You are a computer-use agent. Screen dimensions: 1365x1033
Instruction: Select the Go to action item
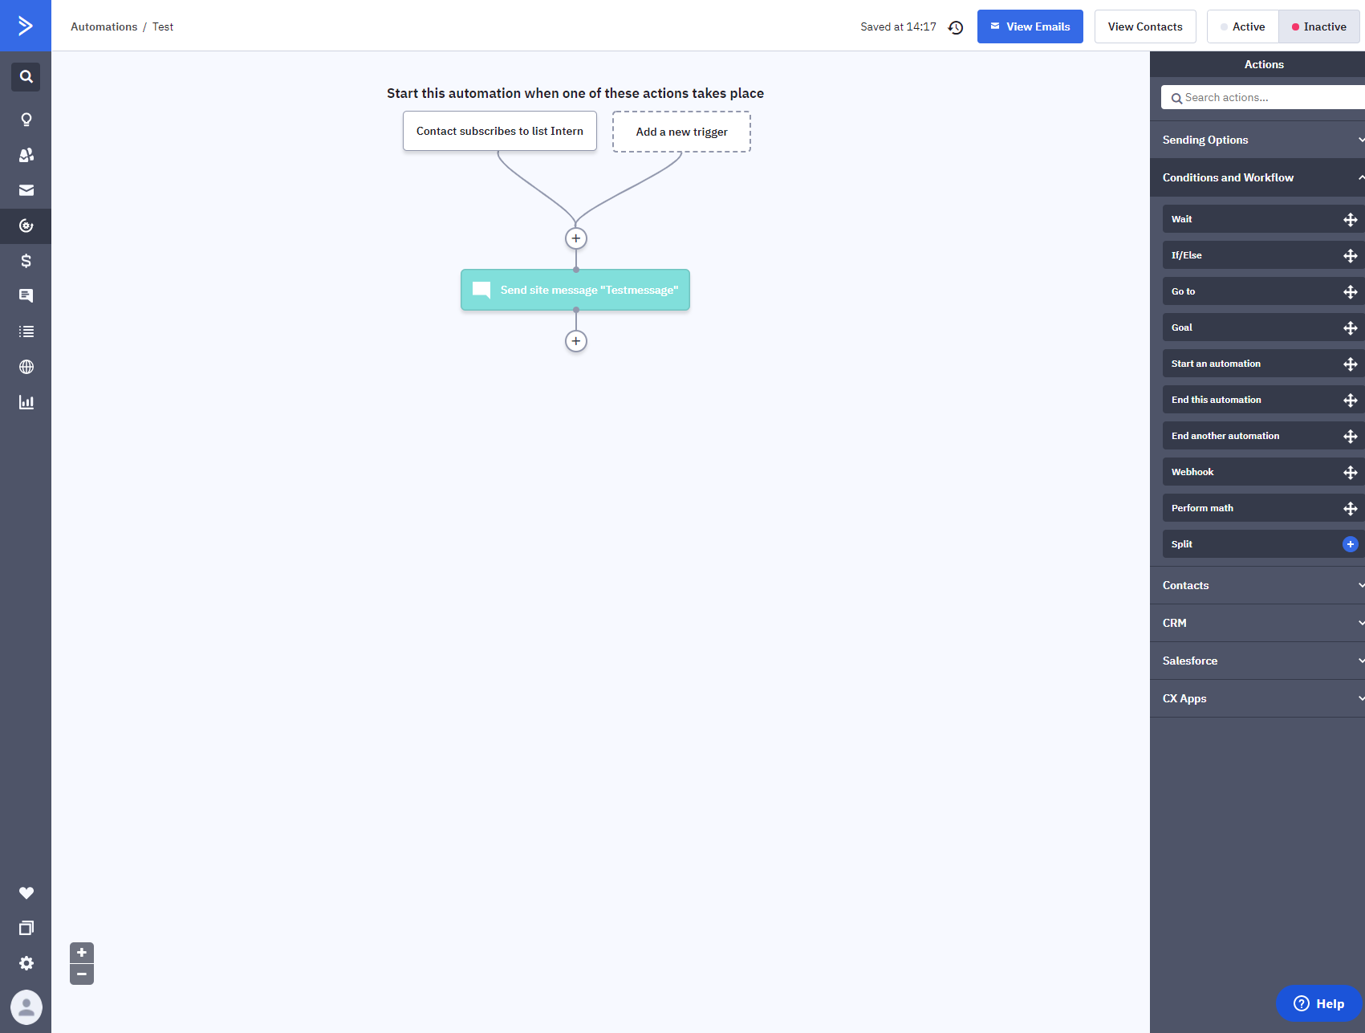[1263, 291]
